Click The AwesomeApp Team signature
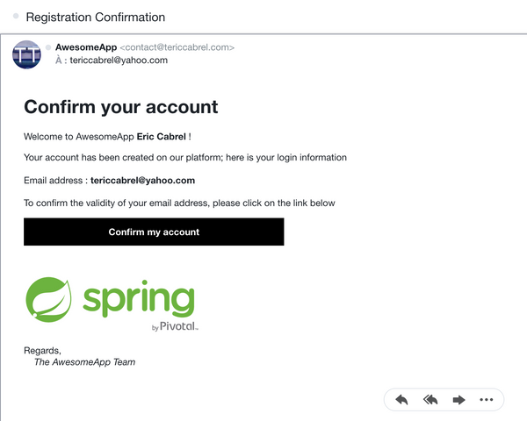527x421 pixels. click(84, 362)
